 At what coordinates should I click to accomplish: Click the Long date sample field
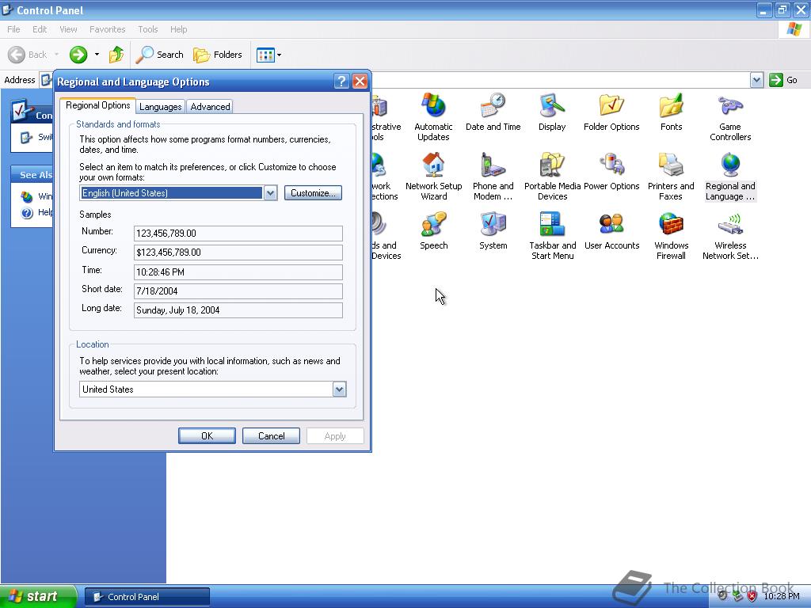click(238, 310)
